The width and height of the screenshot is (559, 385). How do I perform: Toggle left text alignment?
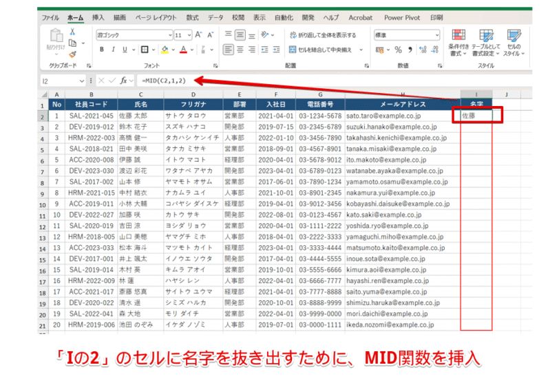228,50
